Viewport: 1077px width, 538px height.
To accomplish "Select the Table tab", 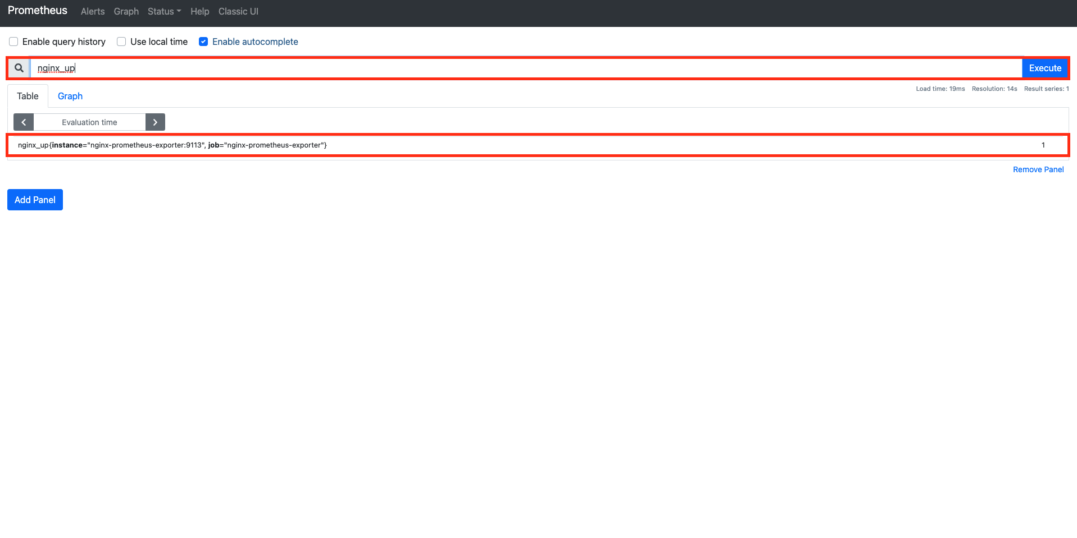I will (28, 96).
